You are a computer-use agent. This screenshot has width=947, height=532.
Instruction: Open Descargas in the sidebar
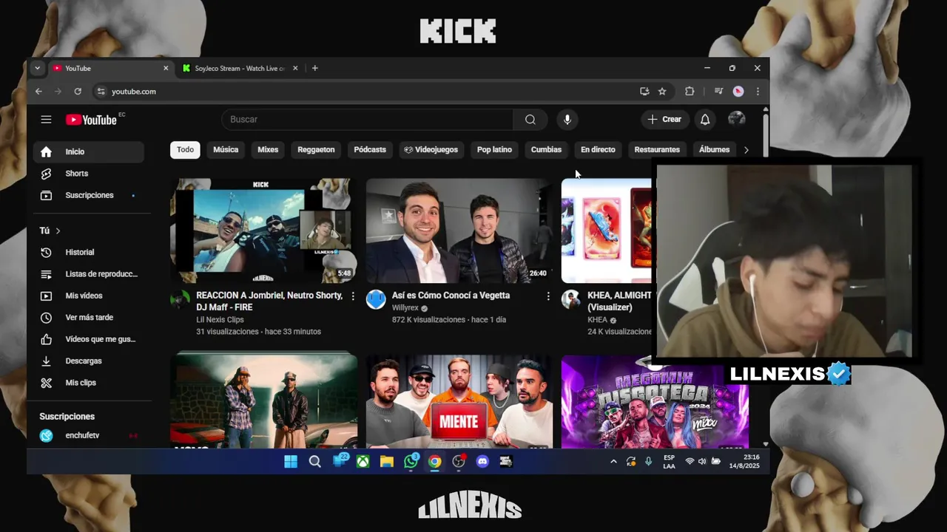(x=89, y=361)
